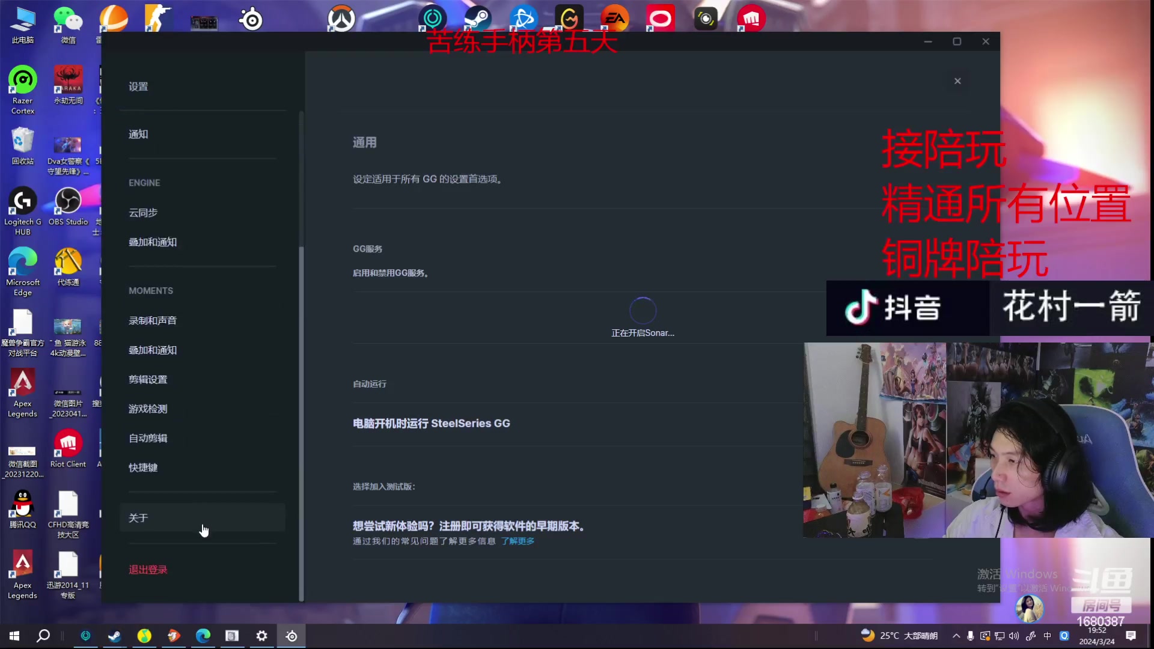Follow the 了解更多 link

coord(517,541)
